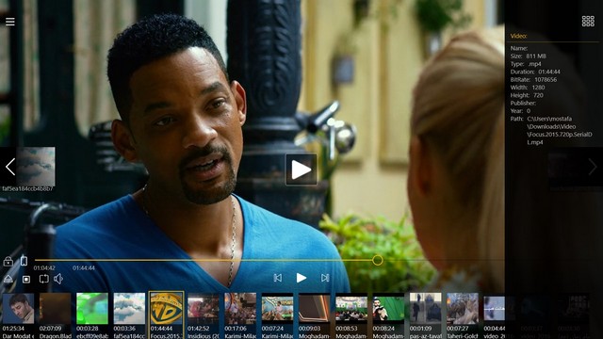Screen dimensions: 603x339
Task: Select the Dragon.Blade video thumbnail
Action: (x=56, y=315)
